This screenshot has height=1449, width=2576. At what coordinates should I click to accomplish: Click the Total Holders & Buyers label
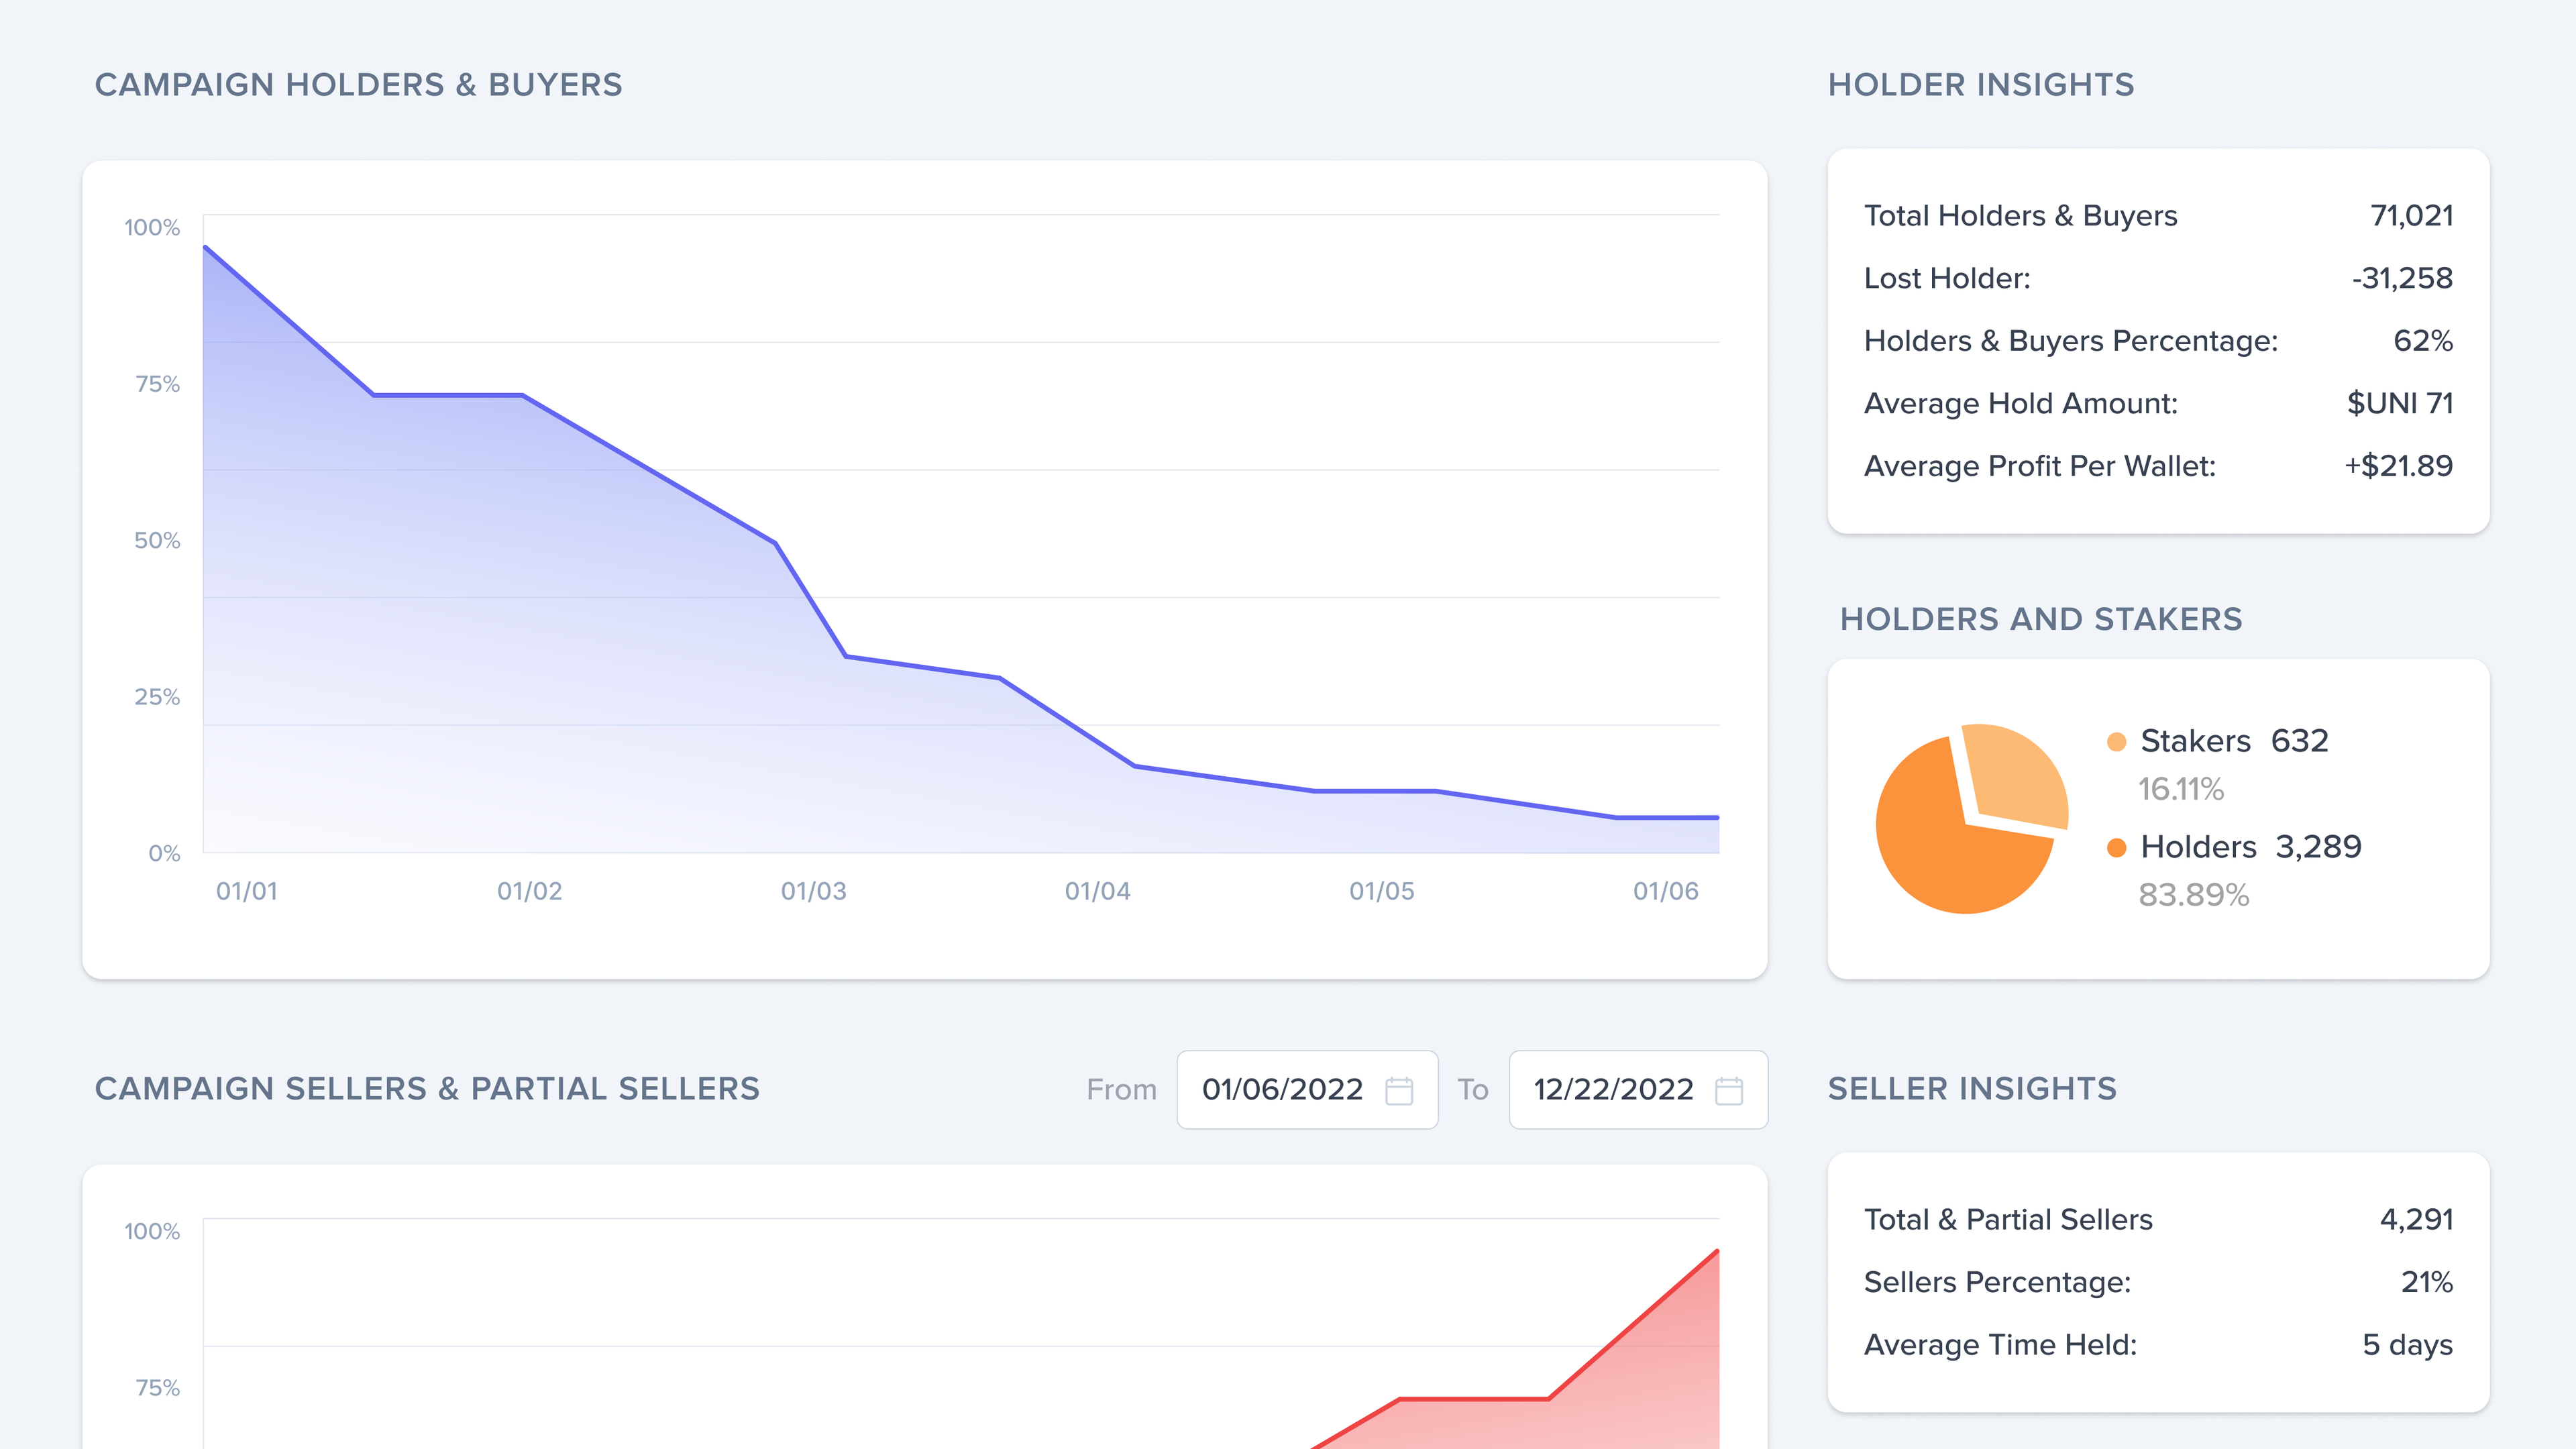(2020, 216)
